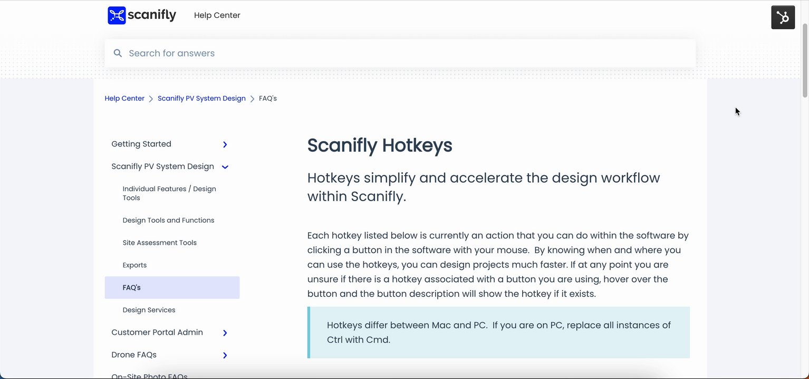The height and width of the screenshot is (379, 809).
Task: Select Design Tools and Functions
Action: click(x=168, y=220)
